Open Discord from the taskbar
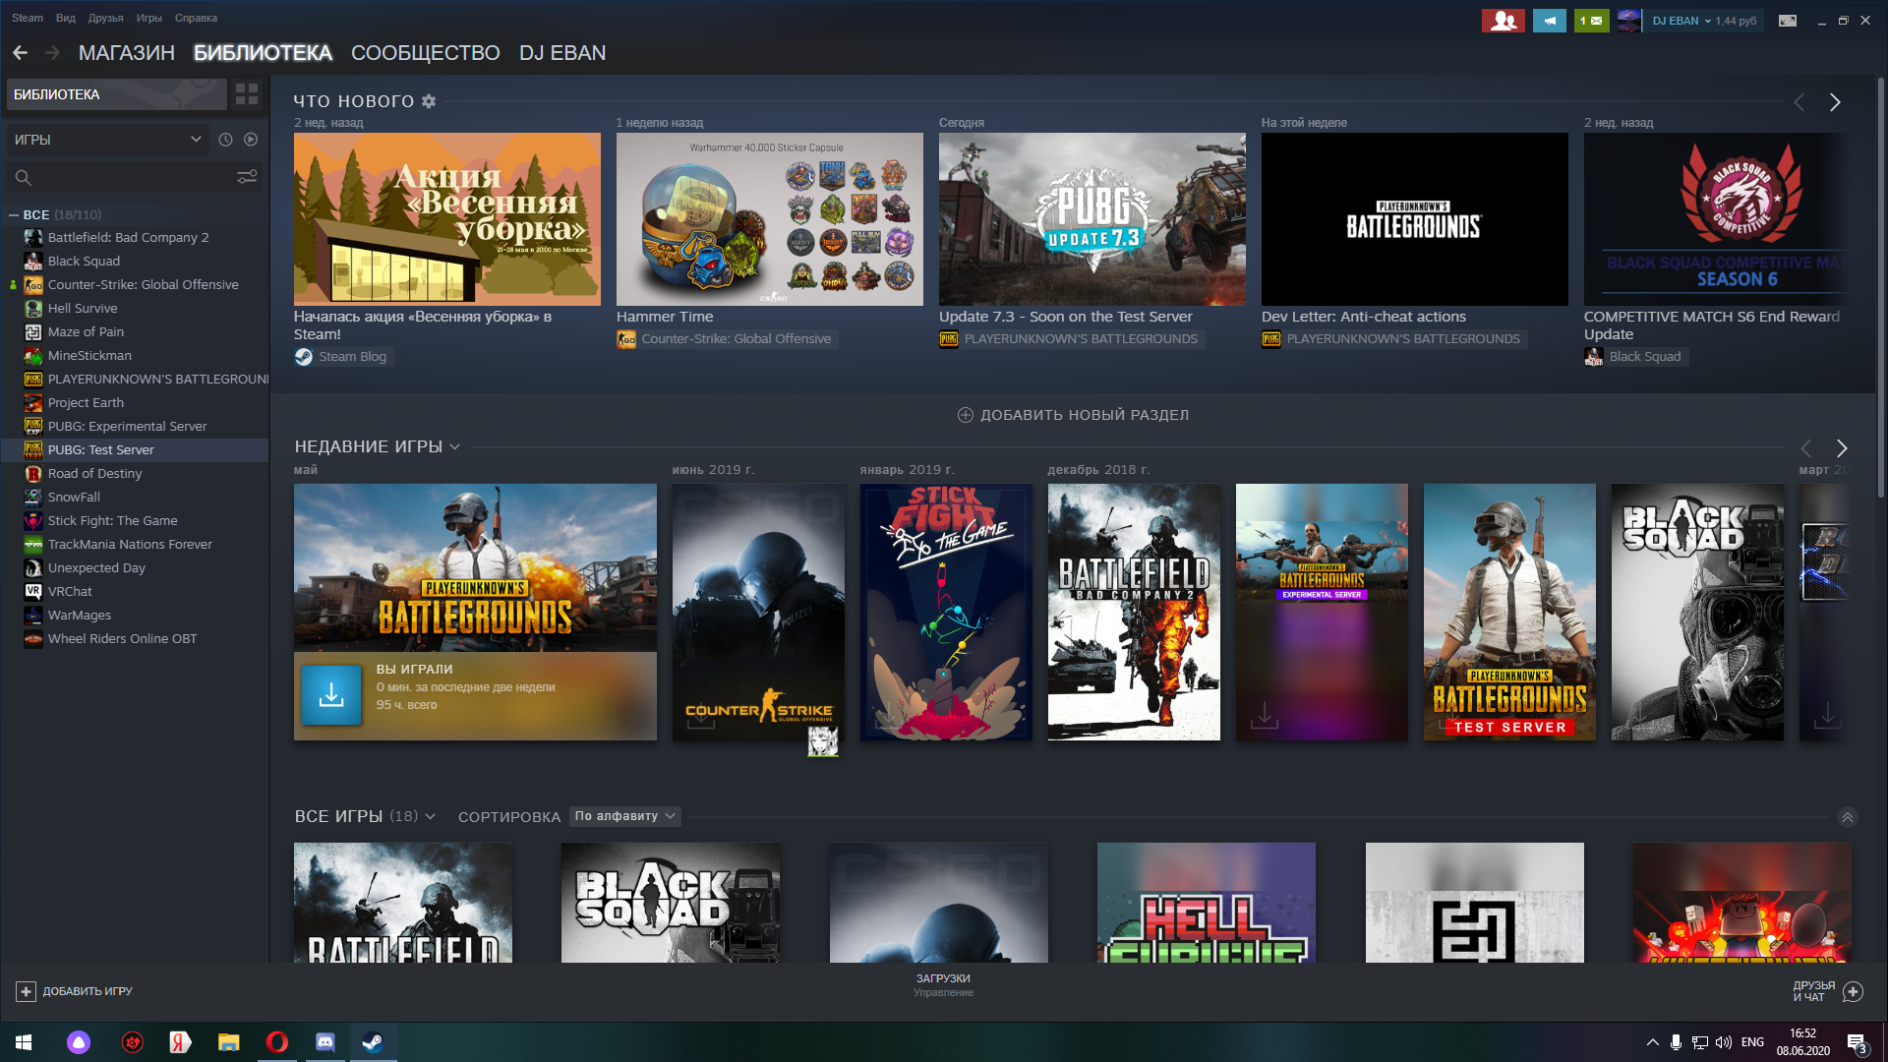This screenshot has width=1888, height=1062. click(x=324, y=1042)
